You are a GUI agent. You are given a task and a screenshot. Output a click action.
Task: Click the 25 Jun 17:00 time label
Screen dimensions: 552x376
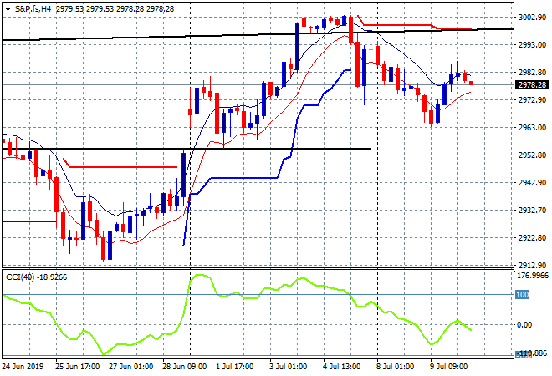click(77, 367)
